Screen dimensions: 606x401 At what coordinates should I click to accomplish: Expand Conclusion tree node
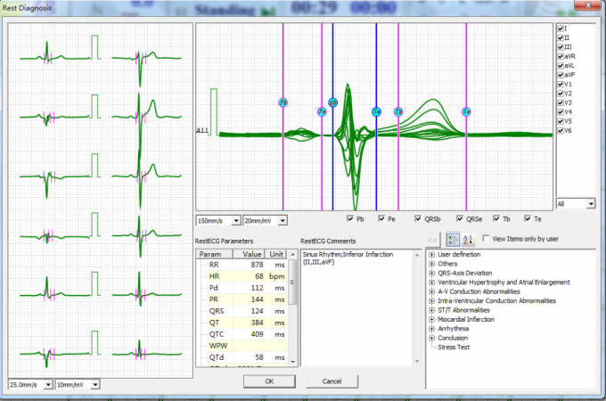[x=431, y=338]
